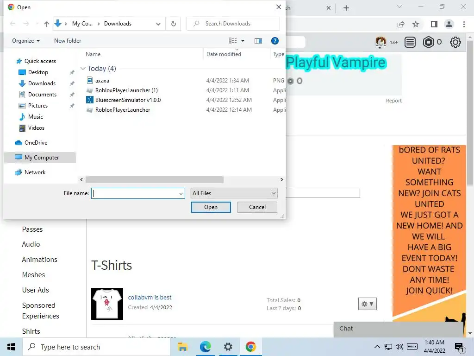474x356 pixels.
Task: Open the User Ads category
Action: [x=35, y=290]
